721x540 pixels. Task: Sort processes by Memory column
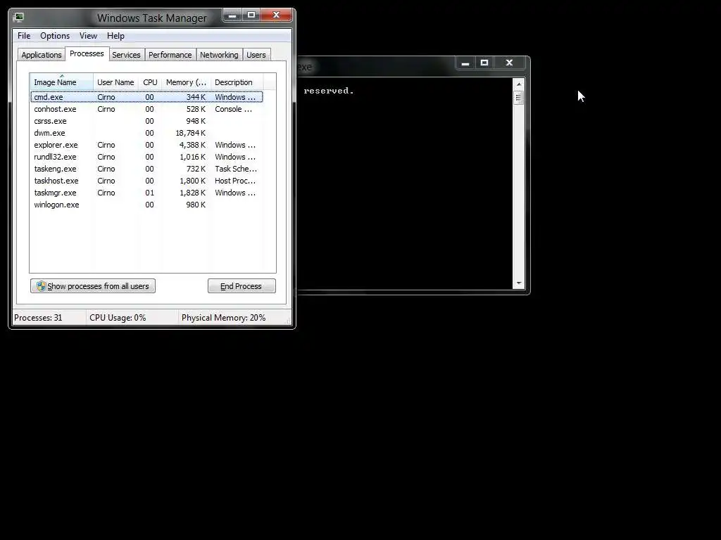(186, 82)
